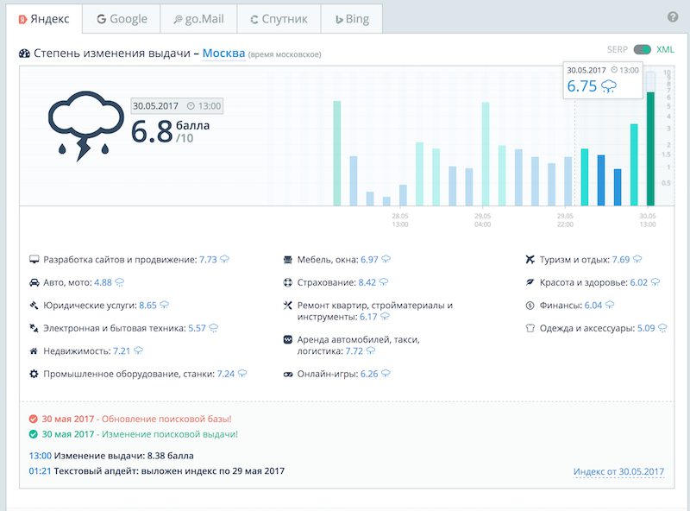Click the 13:00 Изменение выдачи time link

tap(40, 455)
